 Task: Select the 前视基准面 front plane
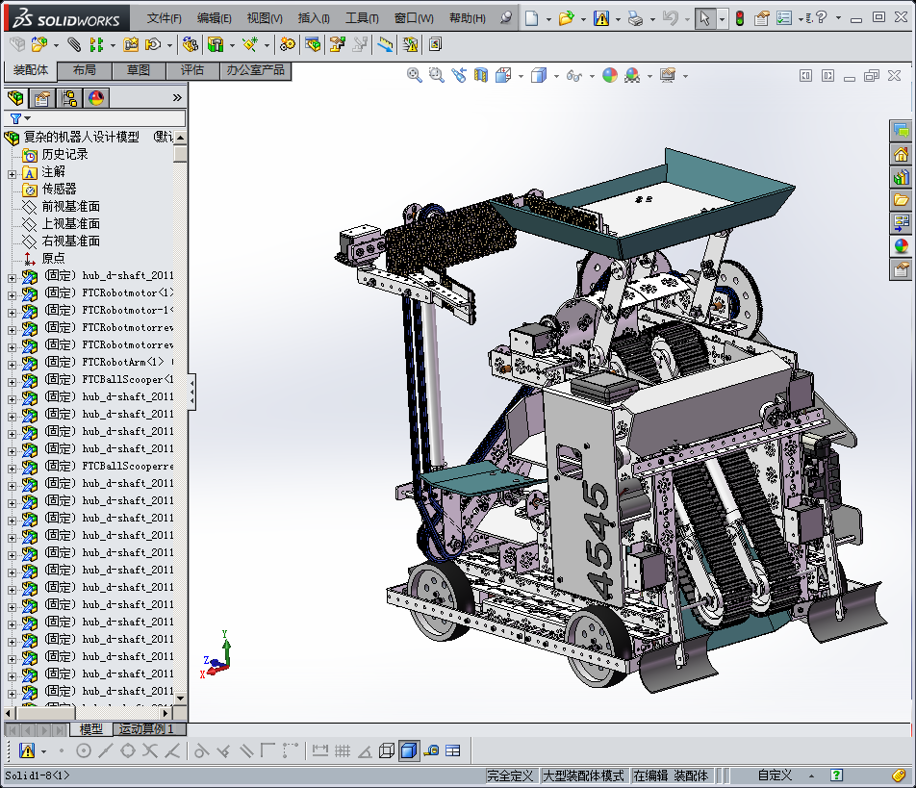click(70, 207)
